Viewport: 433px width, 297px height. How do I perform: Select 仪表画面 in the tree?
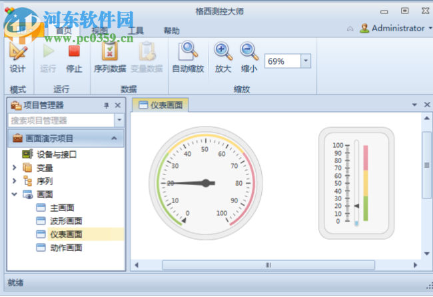pos(66,234)
